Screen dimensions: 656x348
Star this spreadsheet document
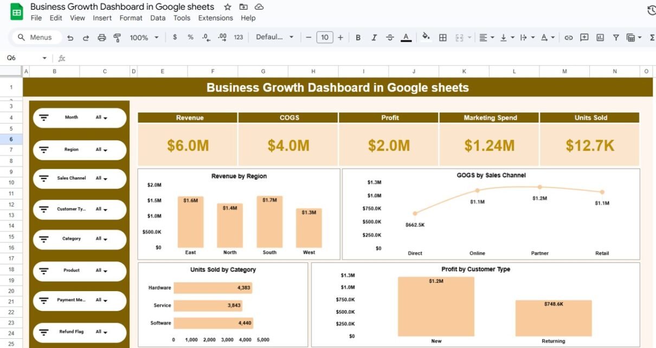coord(228,7)
